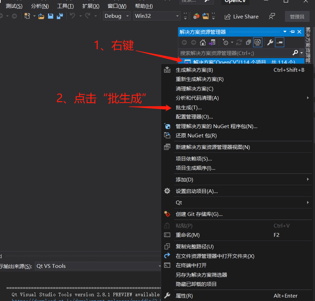Open the Undo history dropdown arrow
315x301 pixels.
80,16
